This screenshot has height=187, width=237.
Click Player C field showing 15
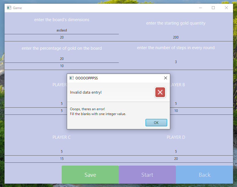pos(62,159)
